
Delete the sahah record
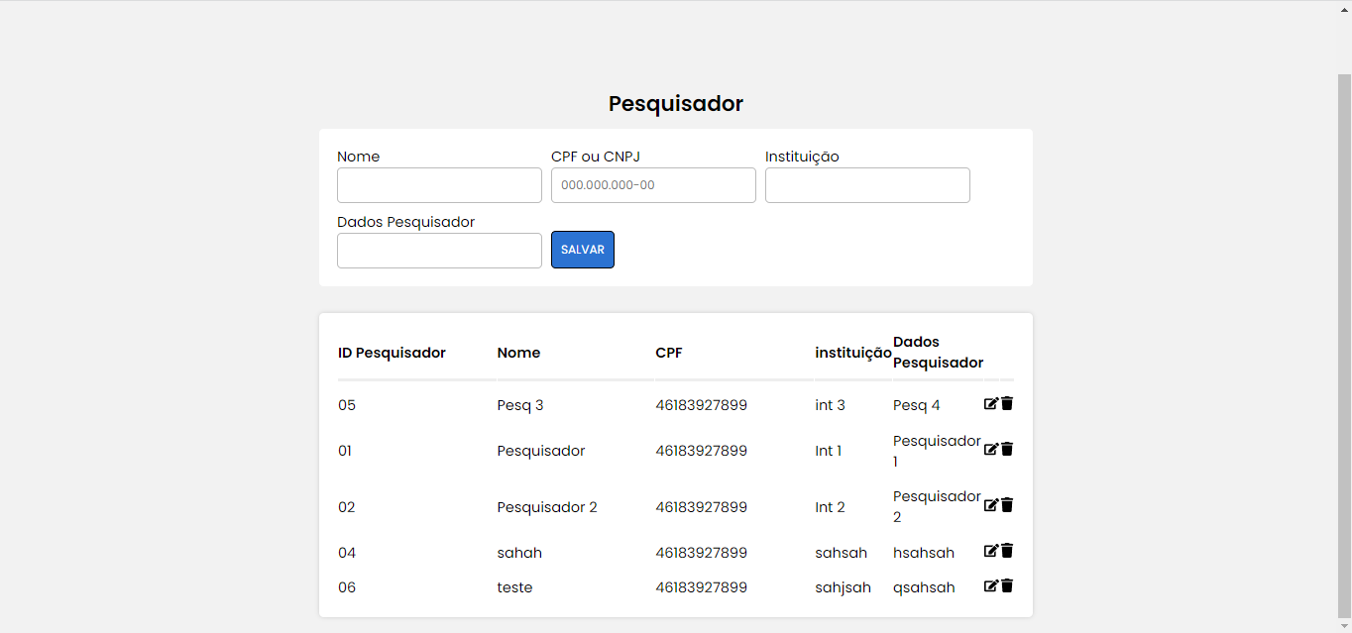click(1006, 551)
